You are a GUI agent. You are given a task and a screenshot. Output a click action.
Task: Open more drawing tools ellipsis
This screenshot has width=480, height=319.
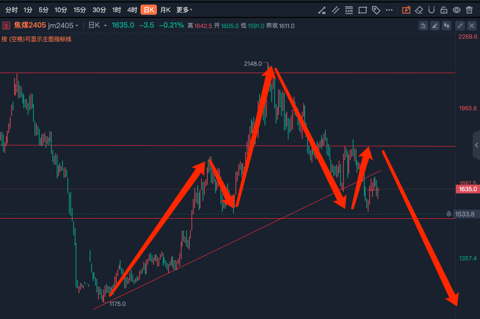click(389, 10)
